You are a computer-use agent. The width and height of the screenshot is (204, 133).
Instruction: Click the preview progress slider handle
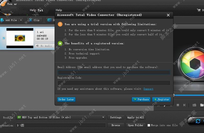[x=174, y=95]
